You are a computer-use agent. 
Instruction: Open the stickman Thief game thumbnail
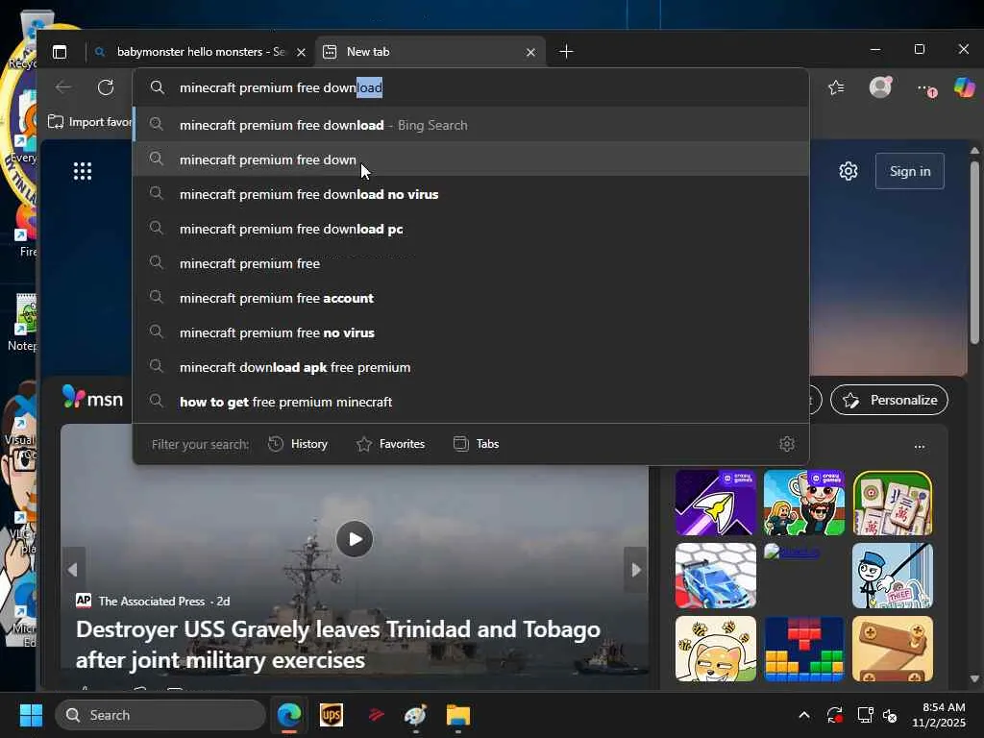893,576
